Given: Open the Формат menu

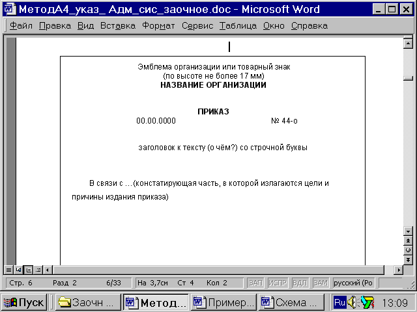Looking at the screenshot, I should tap(158, 26).
